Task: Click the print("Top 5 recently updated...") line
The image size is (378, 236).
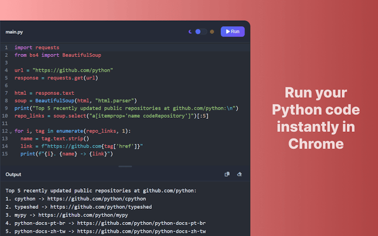Action: click(x=127, y=108)
